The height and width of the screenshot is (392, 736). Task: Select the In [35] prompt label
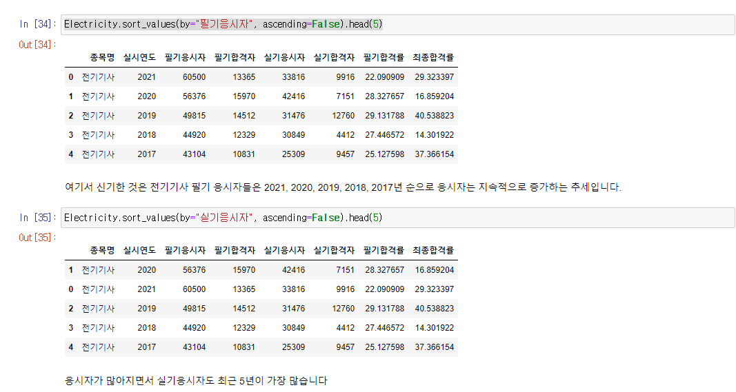[37, 217]
